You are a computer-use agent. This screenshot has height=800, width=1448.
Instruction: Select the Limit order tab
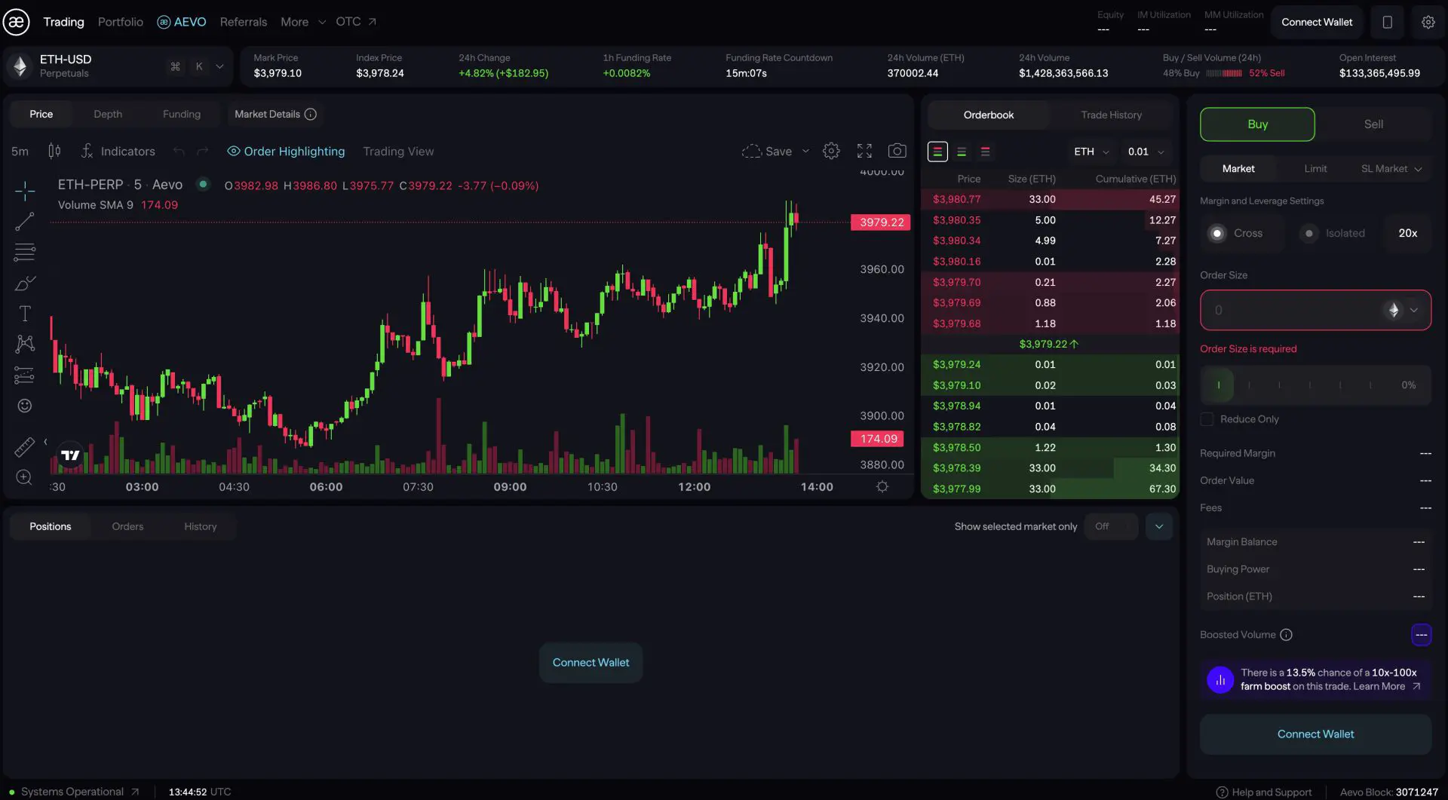[1315, 169]
